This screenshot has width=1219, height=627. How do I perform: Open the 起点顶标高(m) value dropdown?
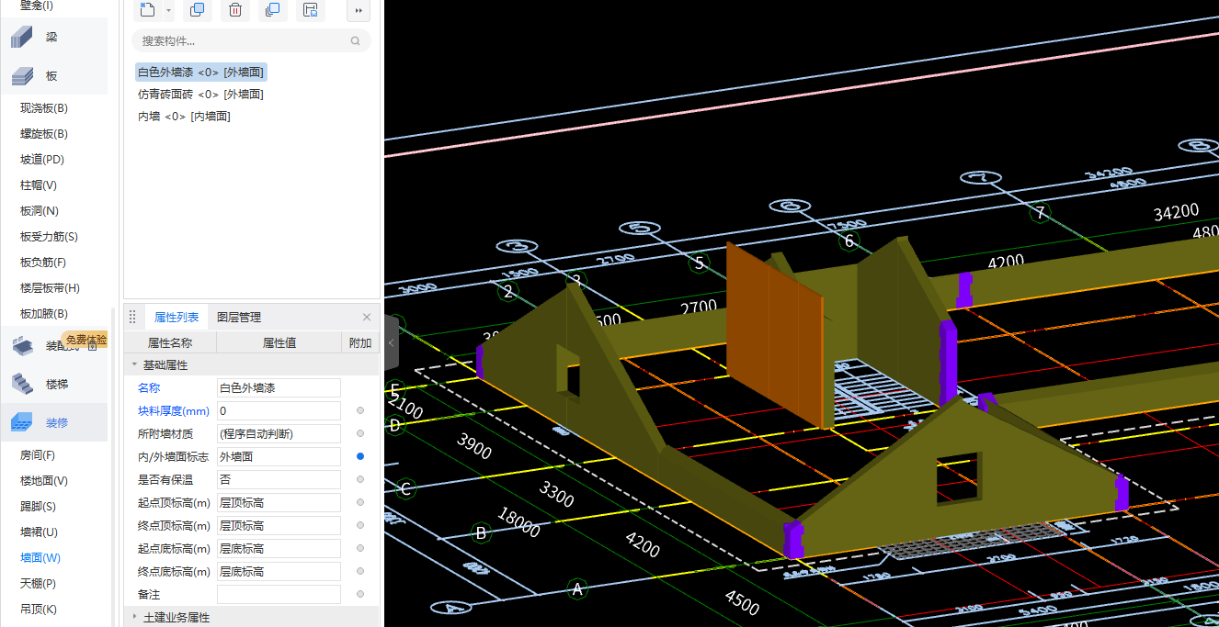[x=279, y=502]
